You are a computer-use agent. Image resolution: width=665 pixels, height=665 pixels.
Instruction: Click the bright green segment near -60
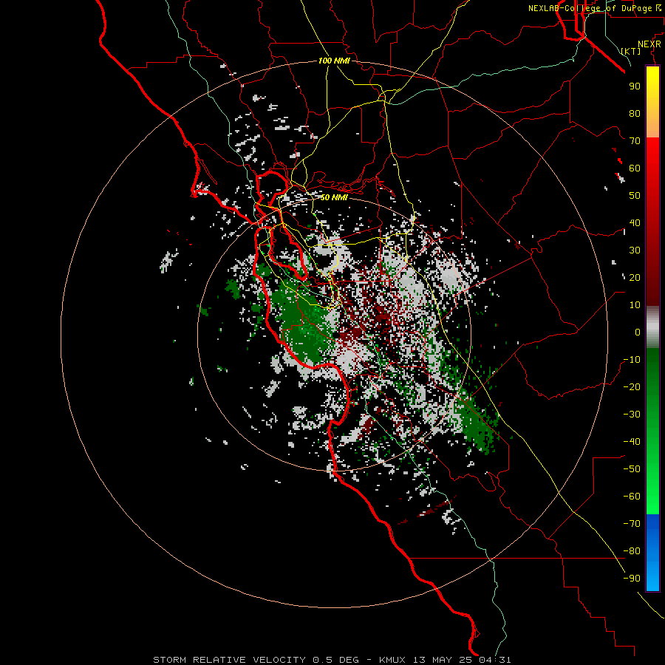tap(652, 497)
